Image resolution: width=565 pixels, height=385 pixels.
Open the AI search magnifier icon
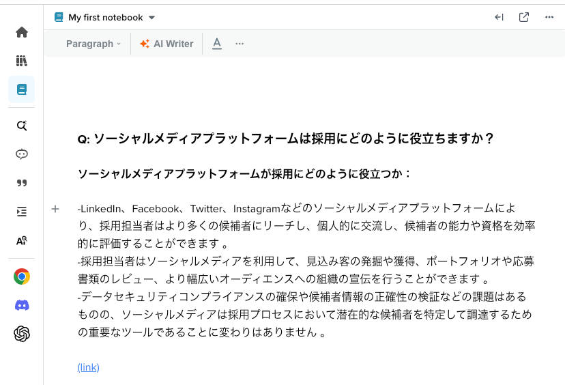(22, 126)
